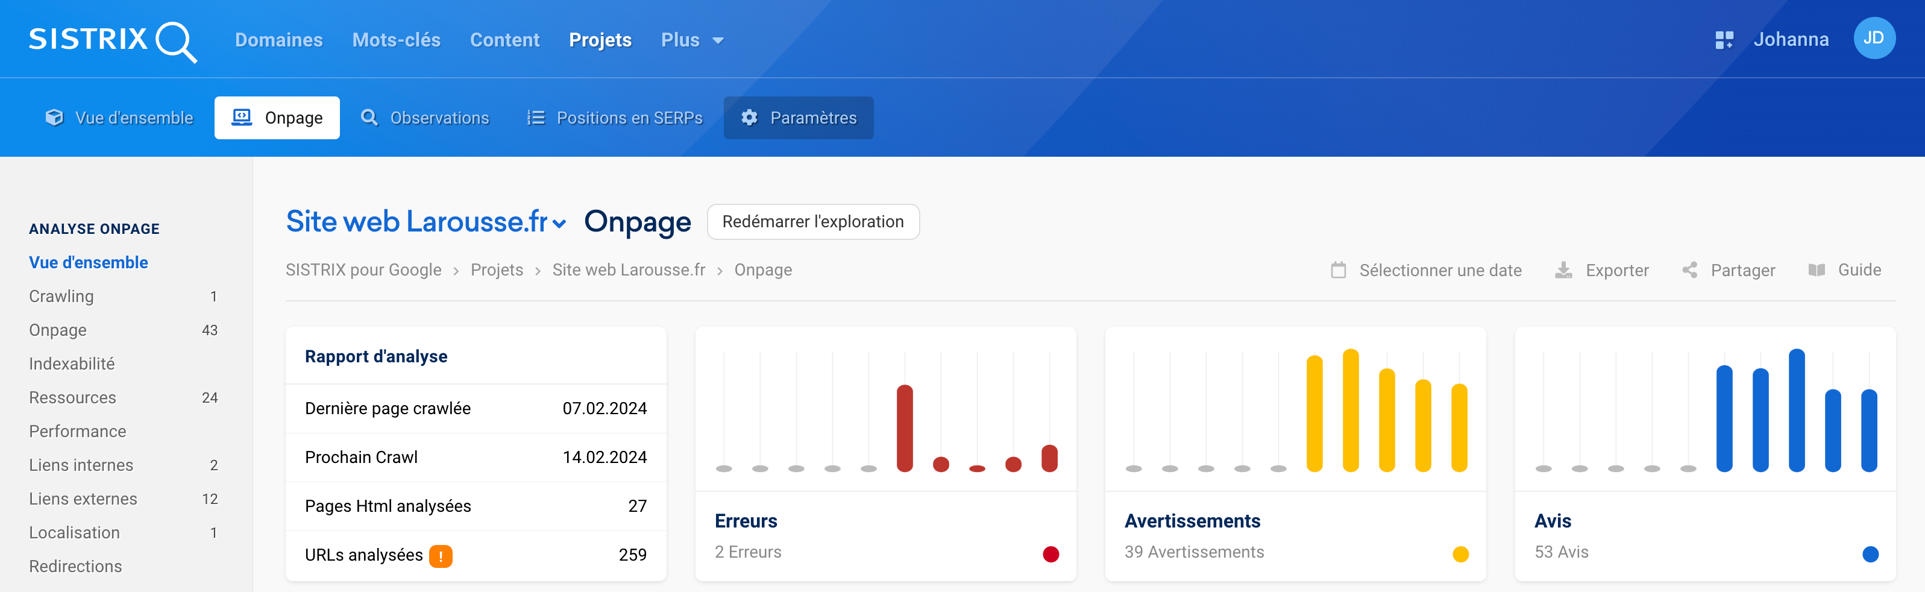Click the blue dot in Avis card
The height and width of the screenshot is (592, 1925).
[x=1870, y=554]
